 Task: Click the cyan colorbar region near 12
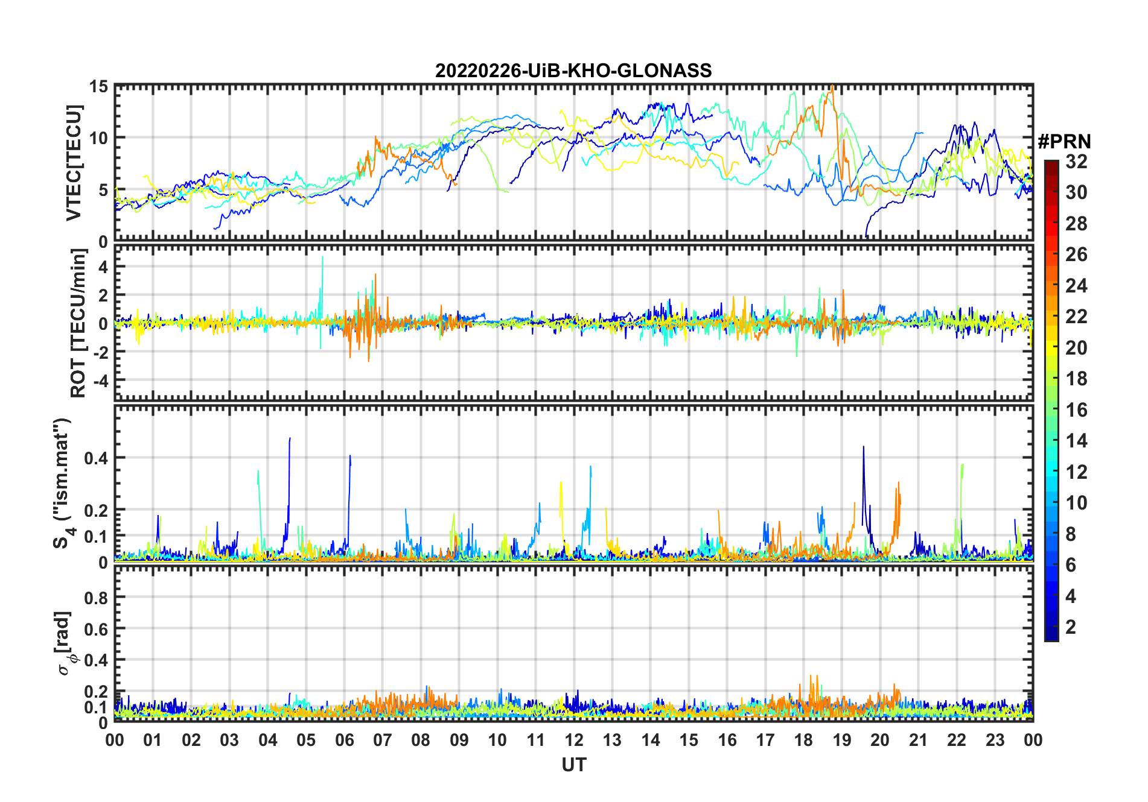coord(1051,472)
